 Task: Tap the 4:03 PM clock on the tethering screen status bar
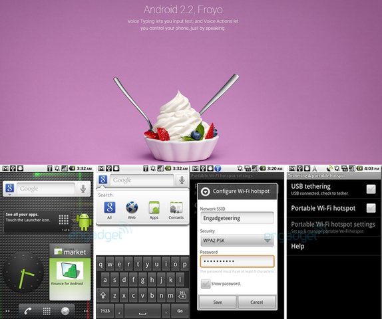tap(372, 168)
